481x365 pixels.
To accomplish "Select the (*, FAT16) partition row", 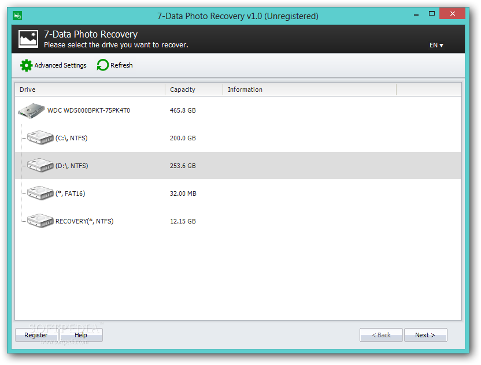I will pyautogui.click(x=238, y=193).
